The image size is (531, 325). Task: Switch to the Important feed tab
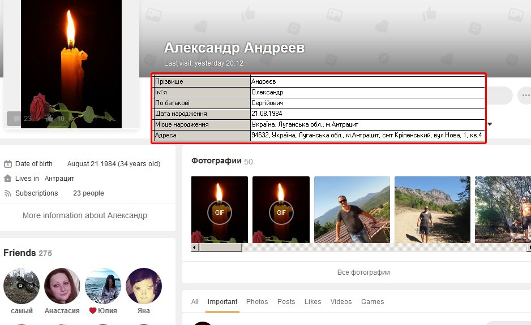point(222,302)
